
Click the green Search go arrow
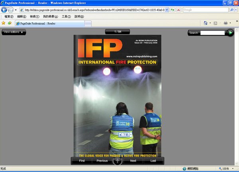pos(230,33)
